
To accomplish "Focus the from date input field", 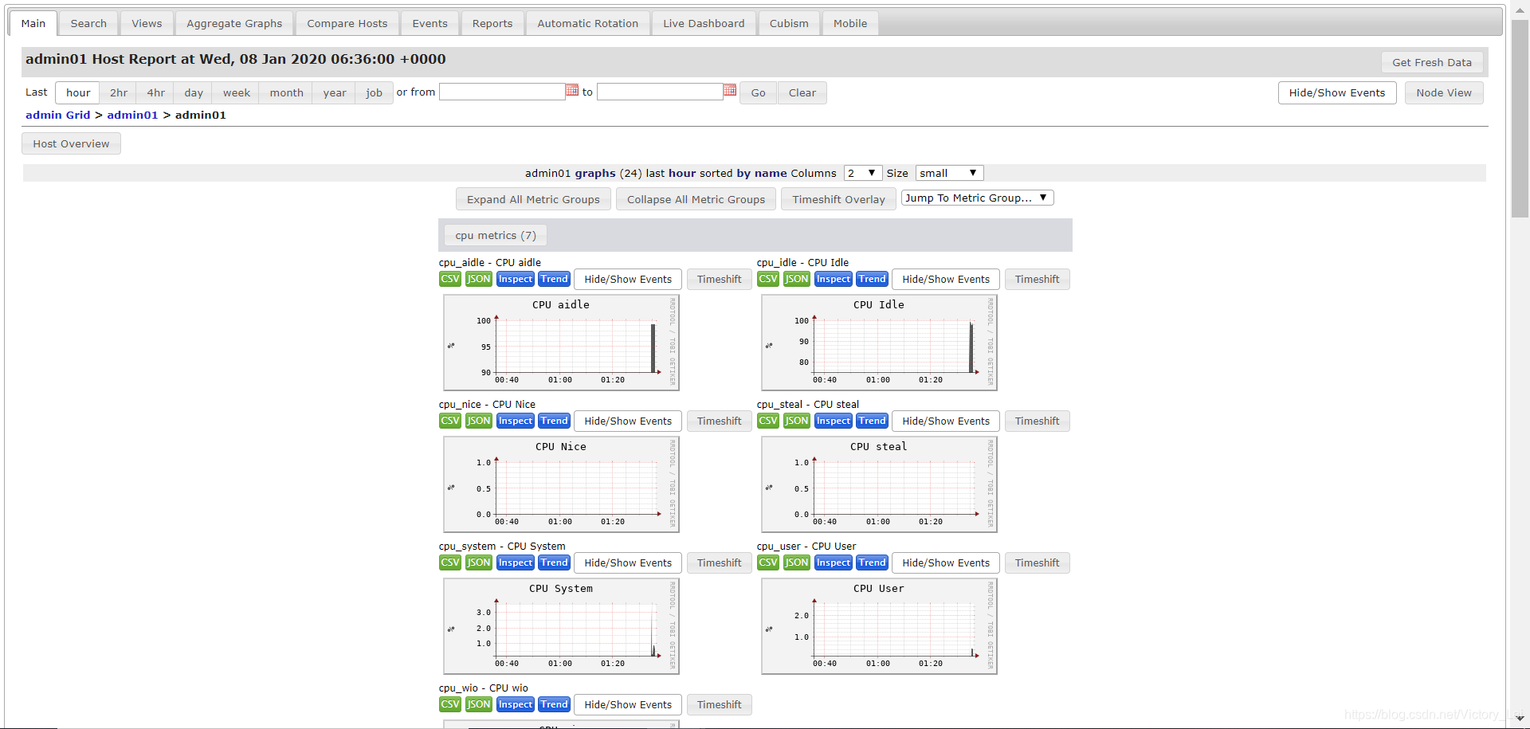I will point(502,92).
